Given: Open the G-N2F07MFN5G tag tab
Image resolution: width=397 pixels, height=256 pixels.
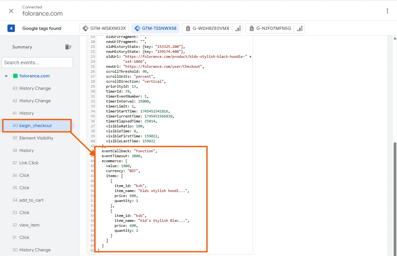Looking at the screenshot, I should click(270, 28).
